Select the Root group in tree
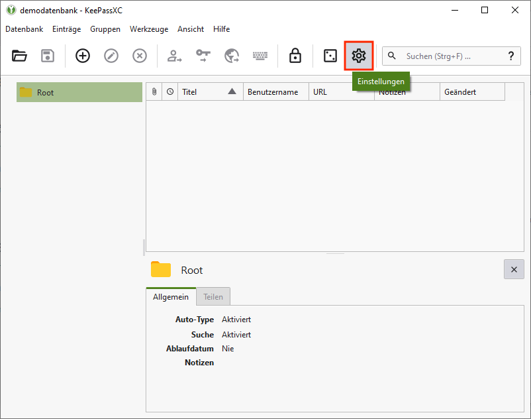Image resolution: width=531 pixels, height=419 pixels. pos(45,93)
